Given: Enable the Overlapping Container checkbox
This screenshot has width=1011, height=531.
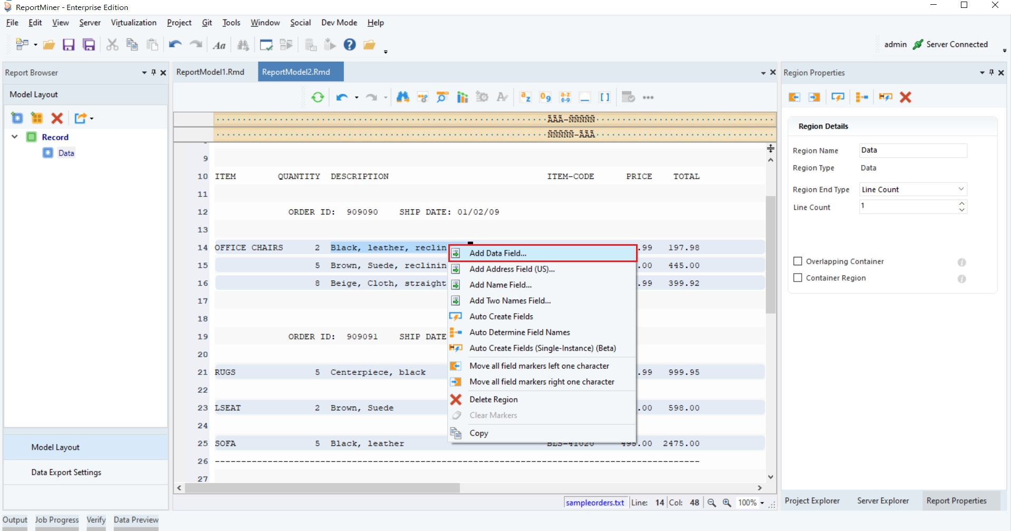Looking at the screenshot, I should pyautogui.click(x=798, y=262).
